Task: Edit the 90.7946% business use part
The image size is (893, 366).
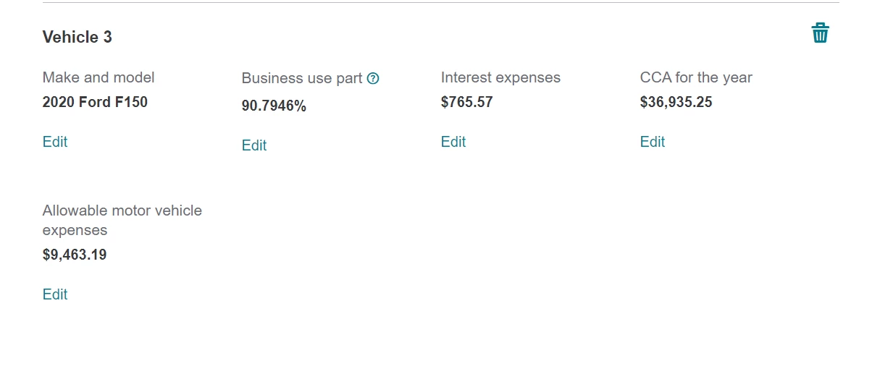Action: click(x=254, y=145)
